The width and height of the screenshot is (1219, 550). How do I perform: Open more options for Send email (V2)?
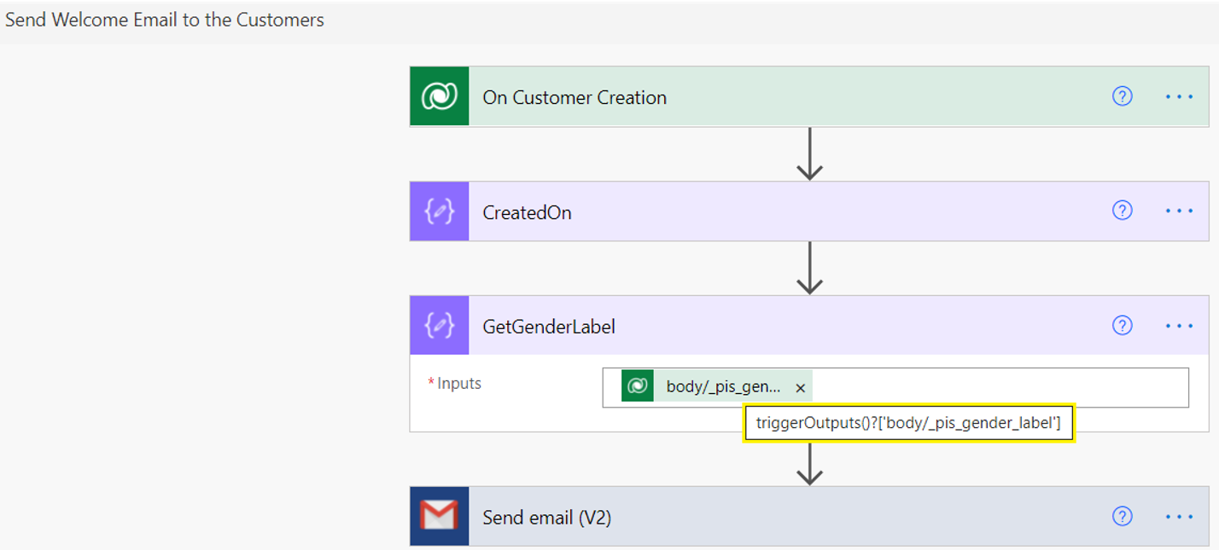1179,517
